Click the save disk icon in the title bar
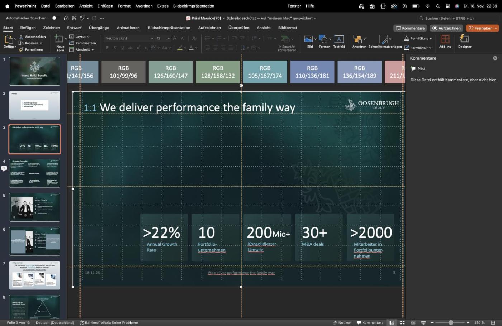This screenshot has height=326, width=502. point(74,18)
